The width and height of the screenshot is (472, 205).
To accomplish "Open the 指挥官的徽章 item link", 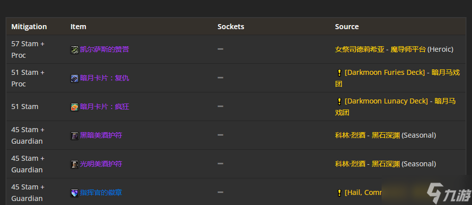I will point(101,192).
